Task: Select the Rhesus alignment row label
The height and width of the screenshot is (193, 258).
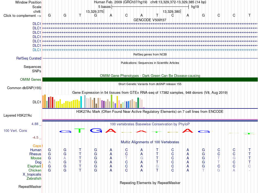Action: [x=35, y=154]
